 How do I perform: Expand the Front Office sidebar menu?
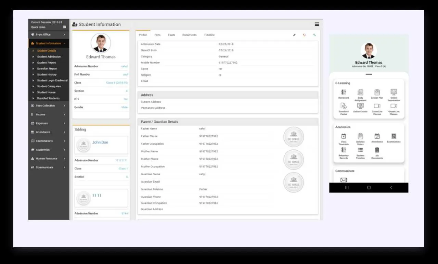pos(49,35)
